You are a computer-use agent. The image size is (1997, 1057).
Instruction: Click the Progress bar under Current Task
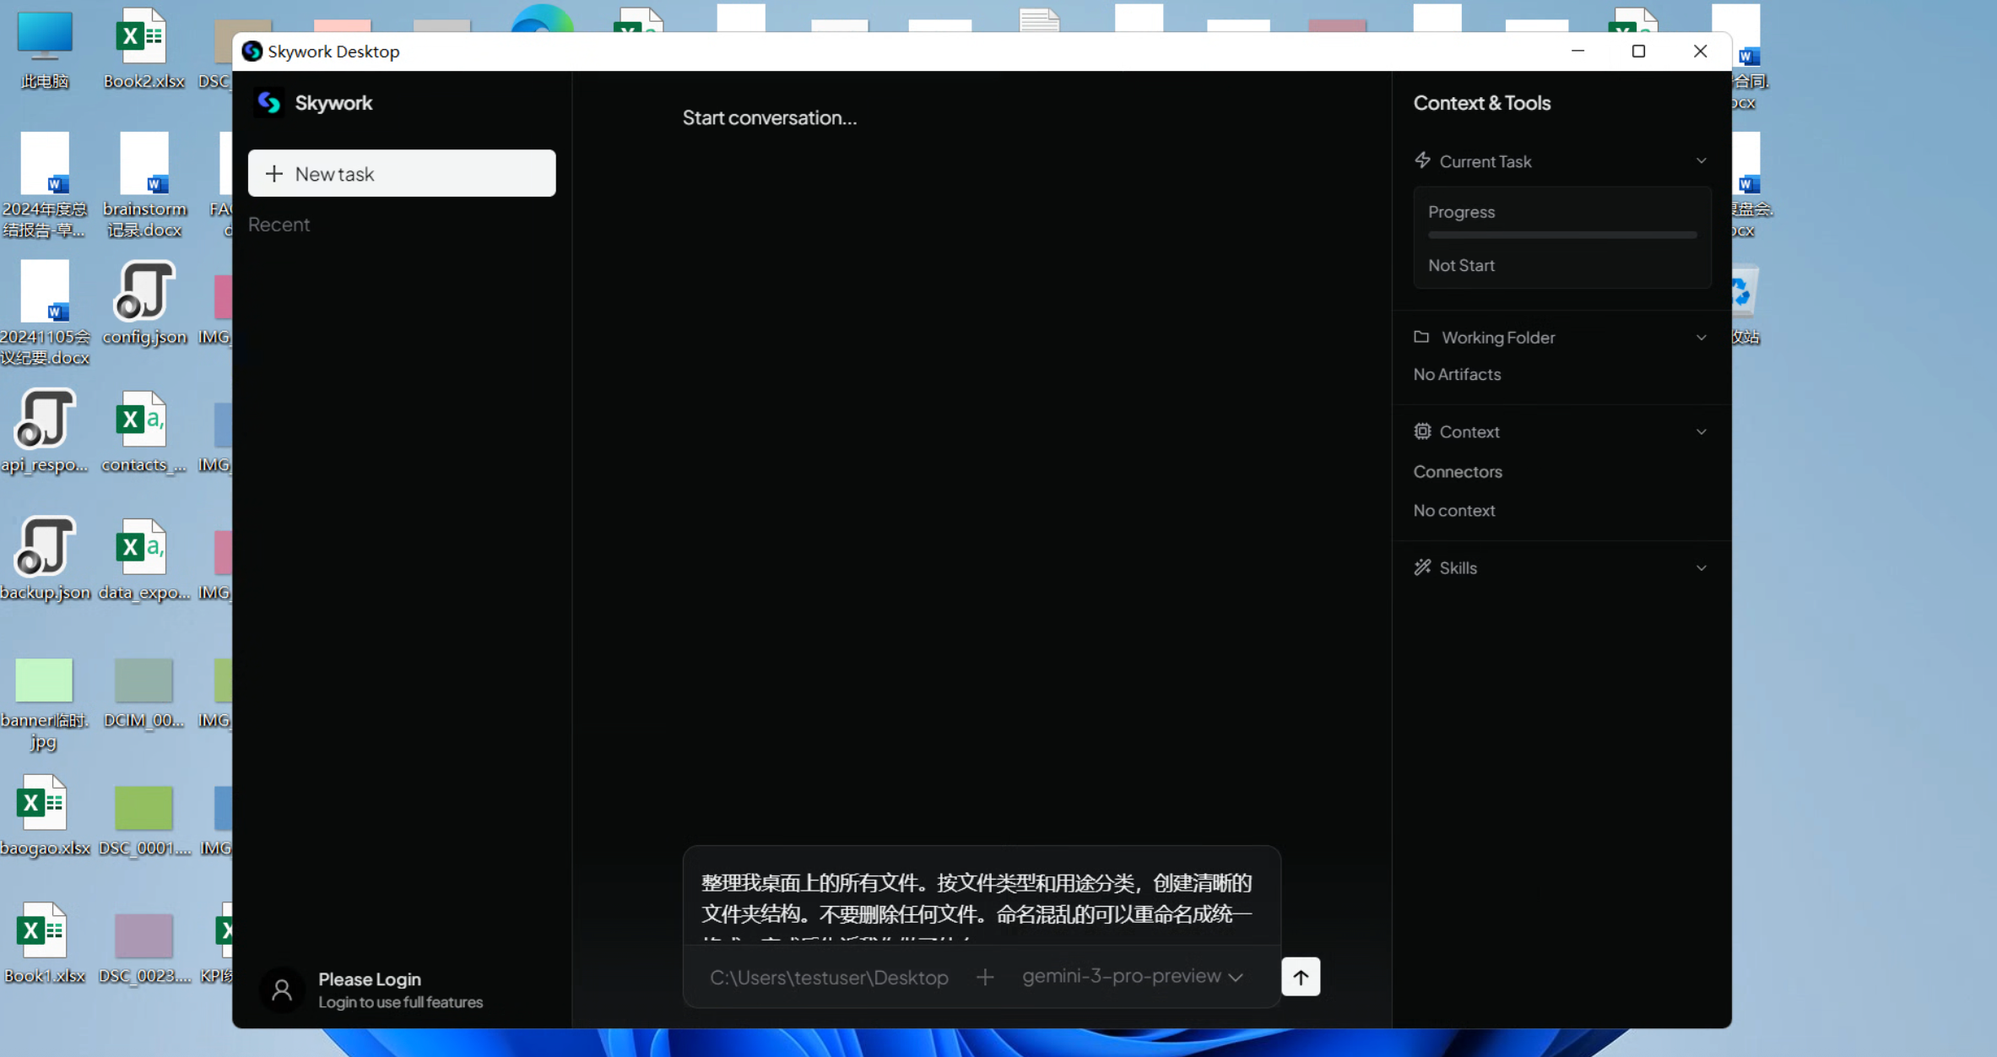tap(1561, 235)
